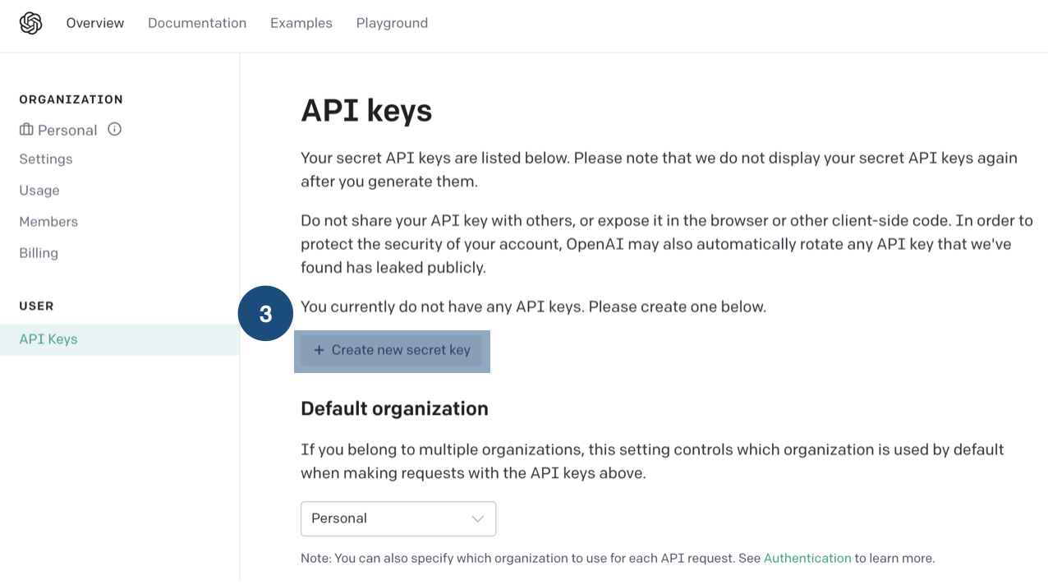Click the highlighted step 3 marker circle

[x=265, y=313]
